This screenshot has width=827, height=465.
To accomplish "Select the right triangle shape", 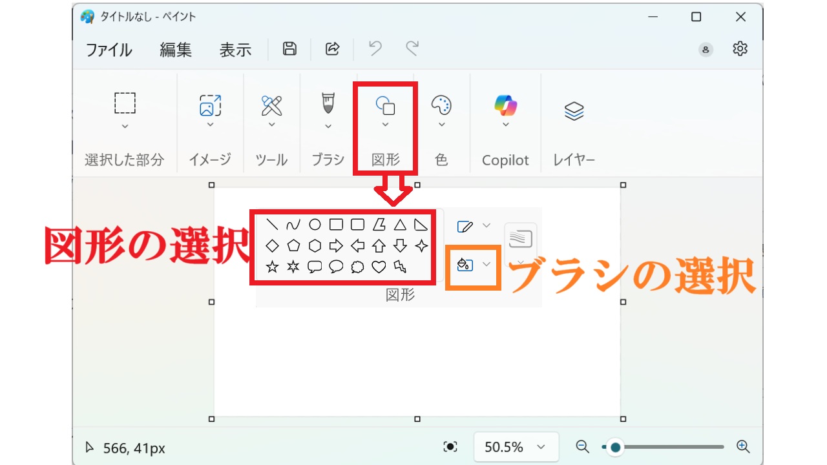I will tap(421, 225).
